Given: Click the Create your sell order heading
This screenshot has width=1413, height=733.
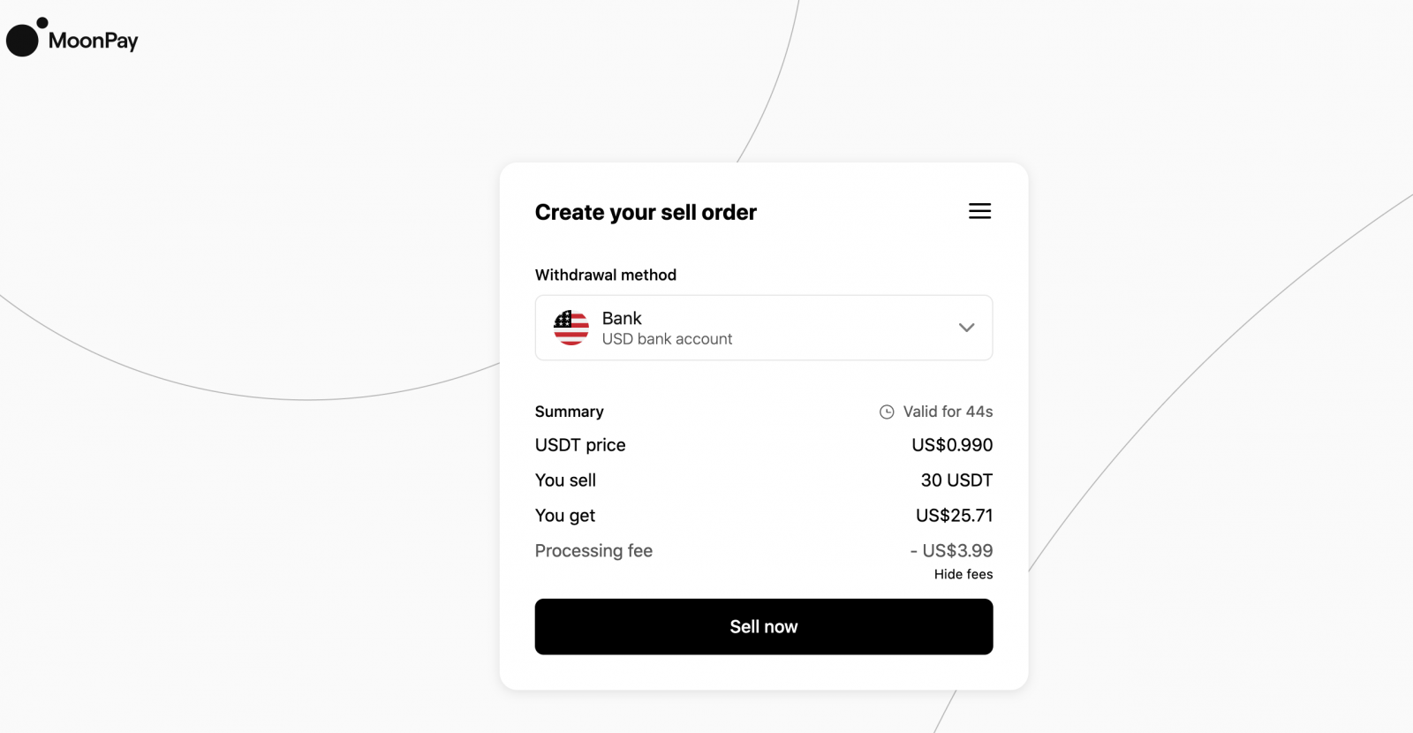Looking at the screenshot, I should click(x=646, y=212).
